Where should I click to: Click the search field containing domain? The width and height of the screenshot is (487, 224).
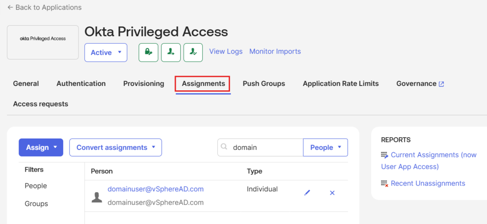click(x=260, y=148)
